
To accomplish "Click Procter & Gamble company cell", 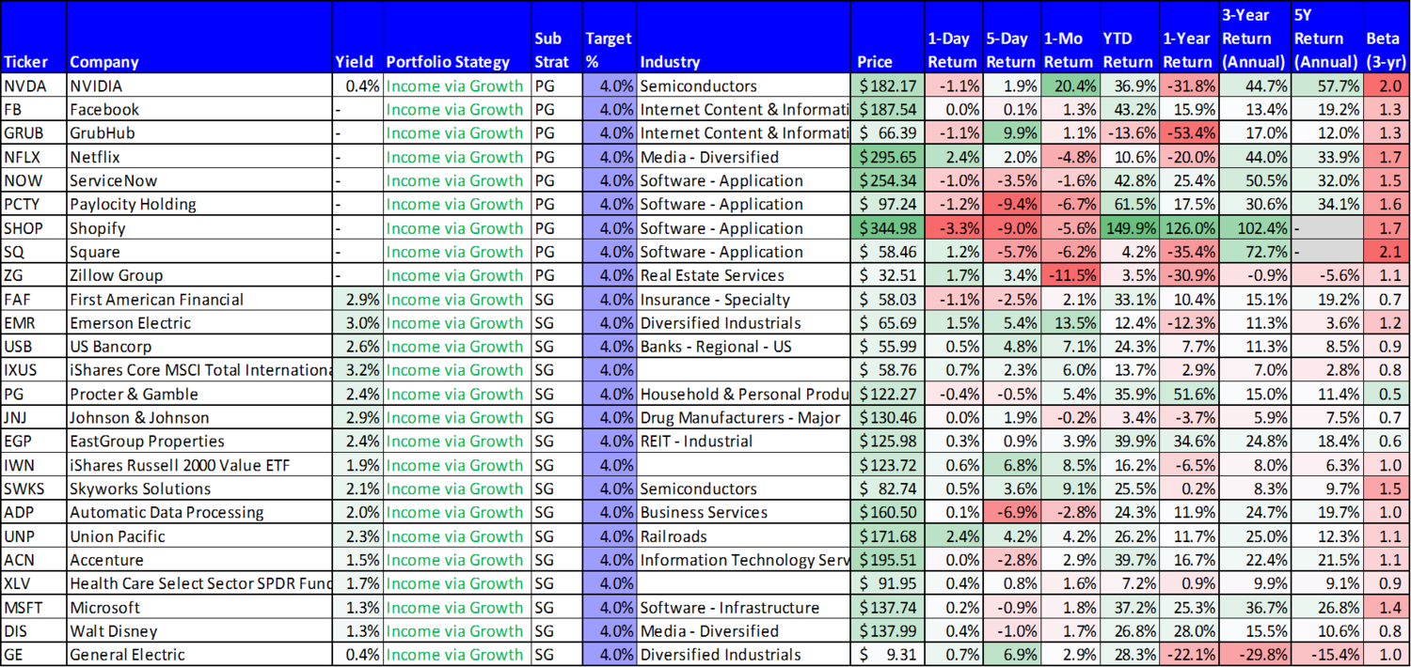I will pyautogui.click(x=199, y=395).
